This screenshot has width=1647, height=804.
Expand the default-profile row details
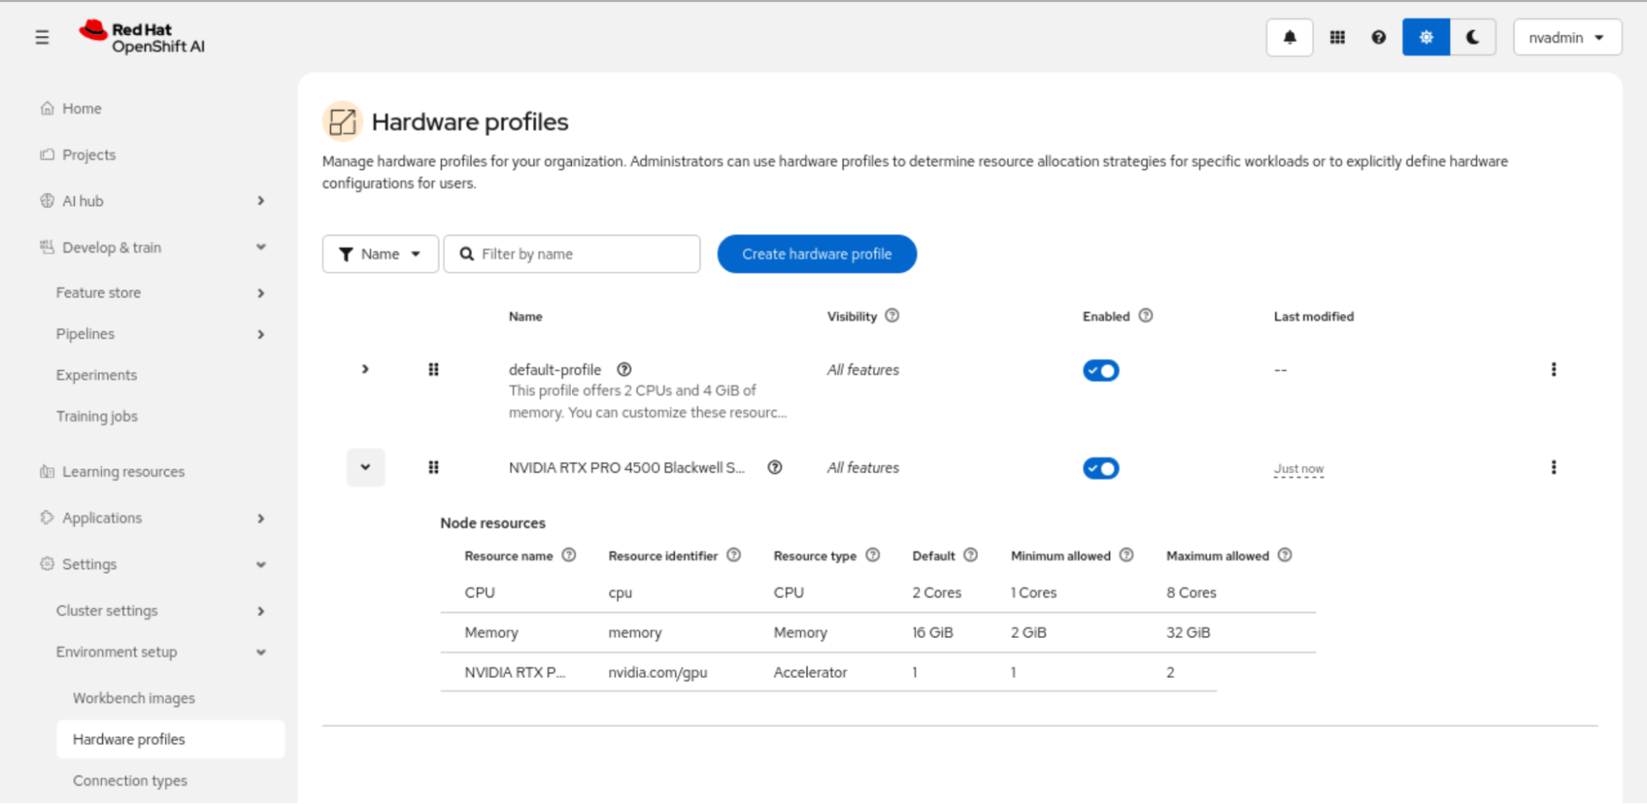point(365,370)
